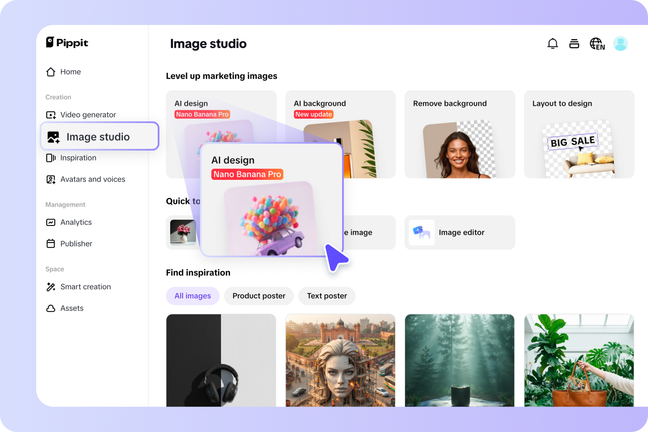The image size is (648, 432).
Task: Go to the Home menu item
Action: [70, 72]
